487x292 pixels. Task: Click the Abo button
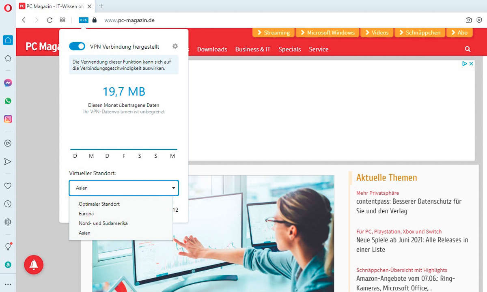459,32
